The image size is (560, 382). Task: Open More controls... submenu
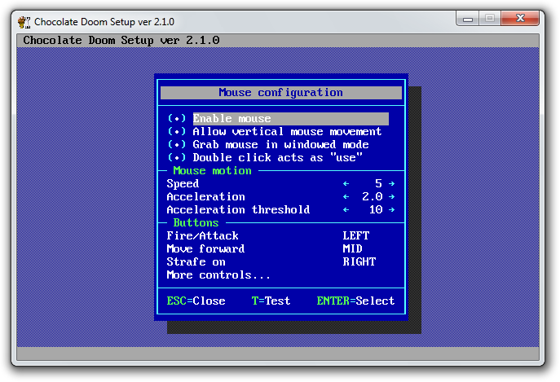218,275
